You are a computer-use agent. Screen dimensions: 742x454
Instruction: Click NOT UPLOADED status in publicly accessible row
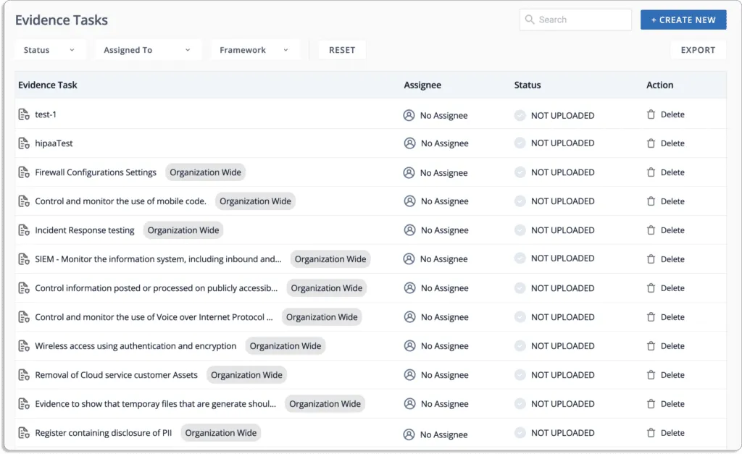[562, 288]
